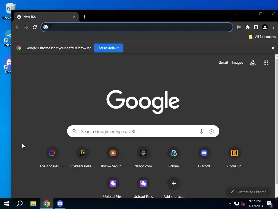Open the Chrome three-dot menu

tap(274, 27)
